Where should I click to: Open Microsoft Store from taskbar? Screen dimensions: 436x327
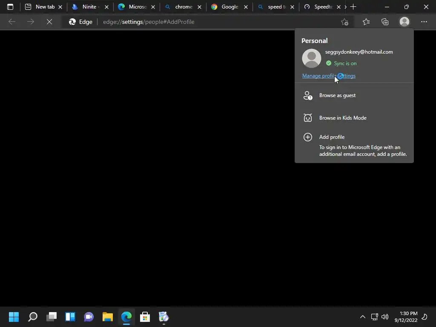[145, 317]
